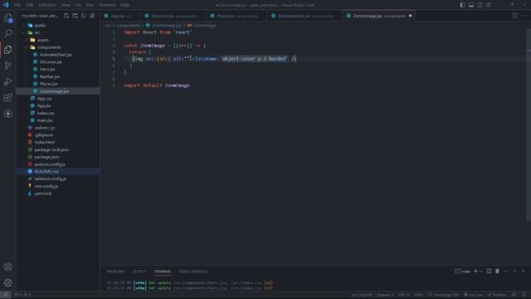Open the DEBUG CONSOLE panel tab
Viewport: 531px width, 299px height.
193,272
